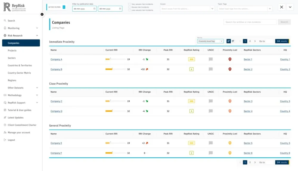Viewport: 298px width, 171px height.
Task: Open the Sort by Proximity level dropdown
Action: click(210, 41)
